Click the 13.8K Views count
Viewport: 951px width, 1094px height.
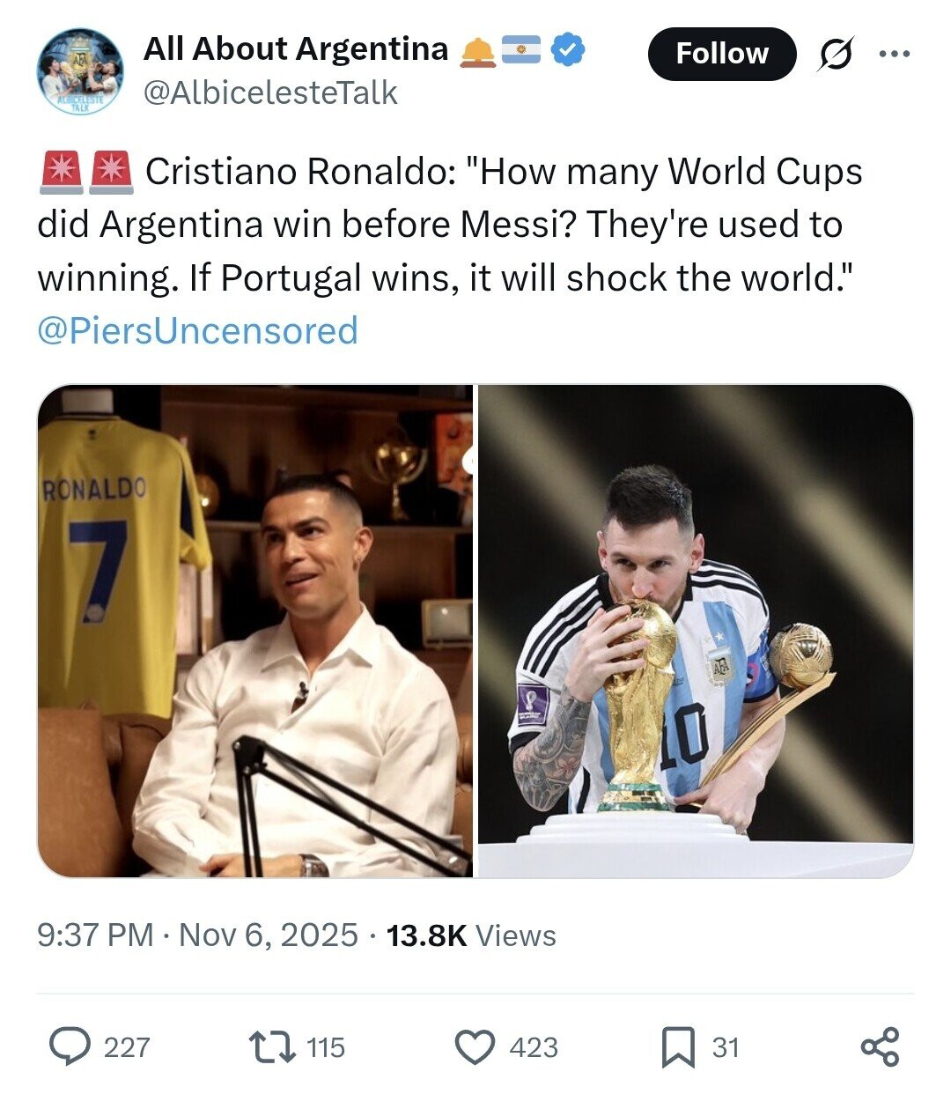[x=471, y=935]
